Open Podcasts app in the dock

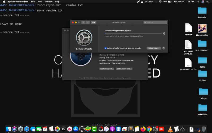[112, 129]
